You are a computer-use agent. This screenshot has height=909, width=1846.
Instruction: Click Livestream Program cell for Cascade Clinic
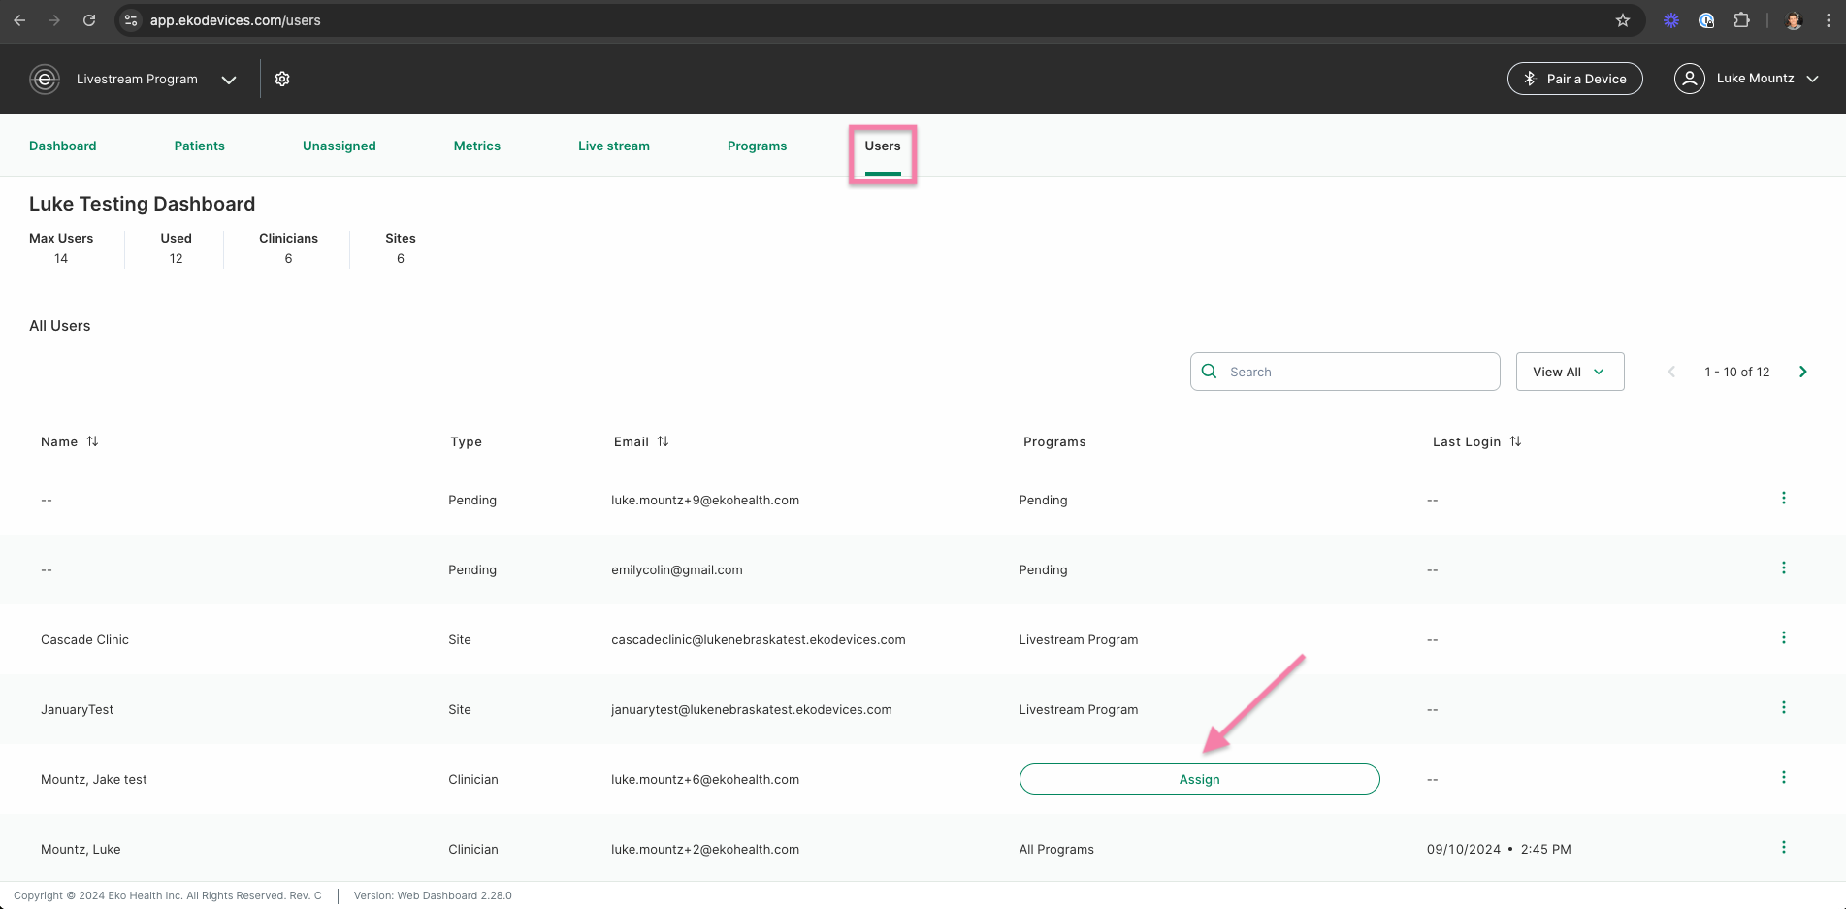point(1079,639)
